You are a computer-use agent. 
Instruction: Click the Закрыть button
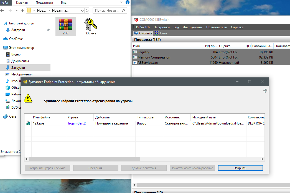[x=240, y=168]
